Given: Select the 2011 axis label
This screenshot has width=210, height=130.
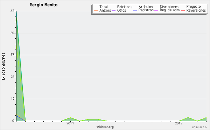Looking at the screenshot, I should [x=70, y=123].
